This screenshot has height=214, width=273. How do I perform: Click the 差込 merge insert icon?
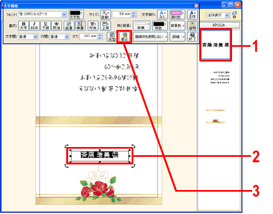pyautogui.click(x=124, y=36)
